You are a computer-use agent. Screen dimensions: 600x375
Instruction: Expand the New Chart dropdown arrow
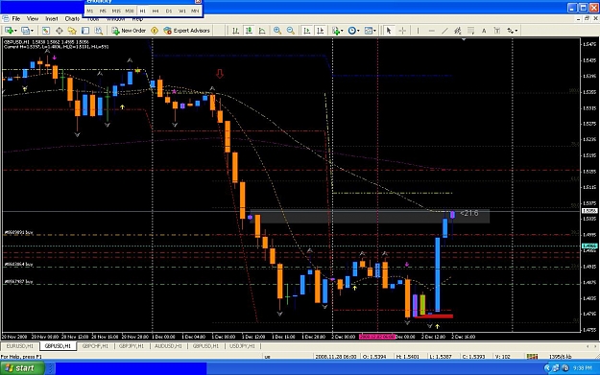pos(15,31)
